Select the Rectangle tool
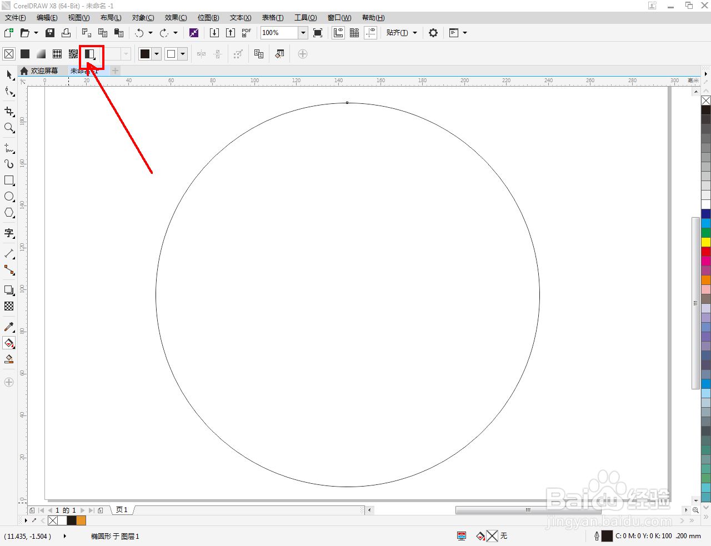The image size is (711, 546). (9, 181)
